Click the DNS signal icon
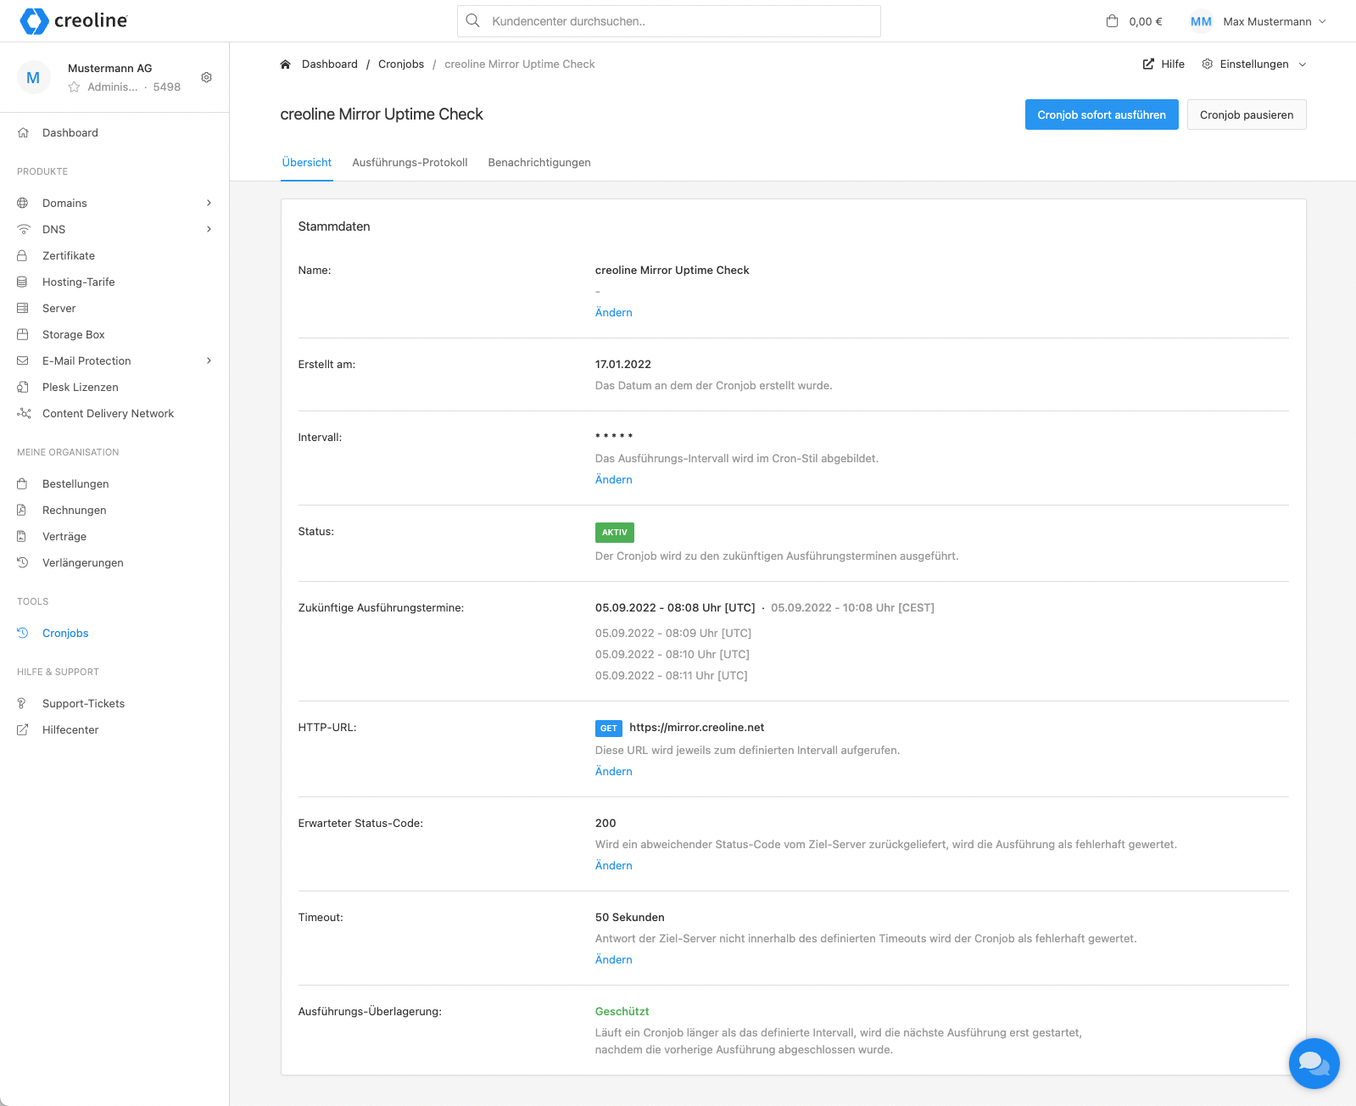Image resolution: width=1356 pixels, height=1106 pixels. (x=23, y=229)
